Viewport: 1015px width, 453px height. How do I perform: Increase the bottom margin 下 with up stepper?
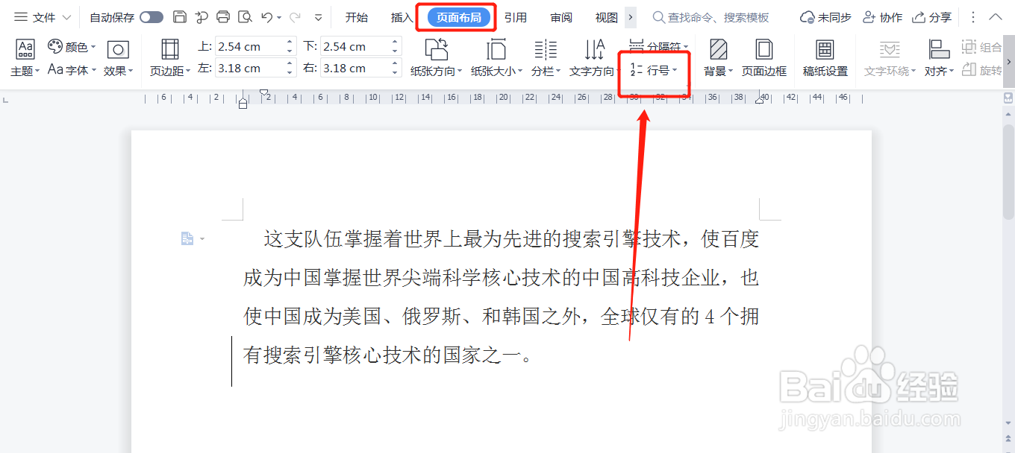(x=396, y=42)
